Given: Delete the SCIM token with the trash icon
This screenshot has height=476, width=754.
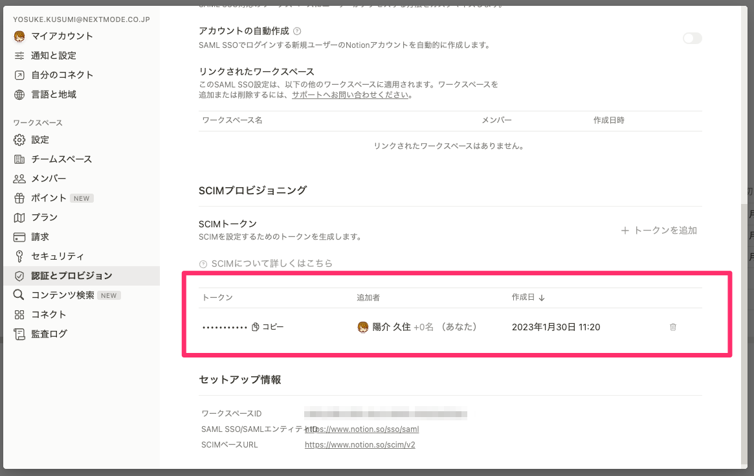Looking at the screenshot, I should [x=672, y=327].
